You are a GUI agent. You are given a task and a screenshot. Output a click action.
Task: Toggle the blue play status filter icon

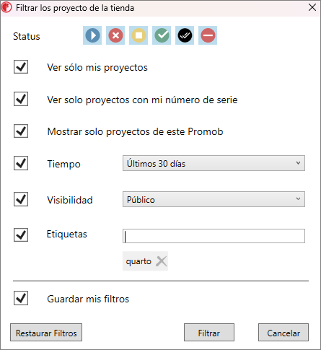(x=92, y=35)
